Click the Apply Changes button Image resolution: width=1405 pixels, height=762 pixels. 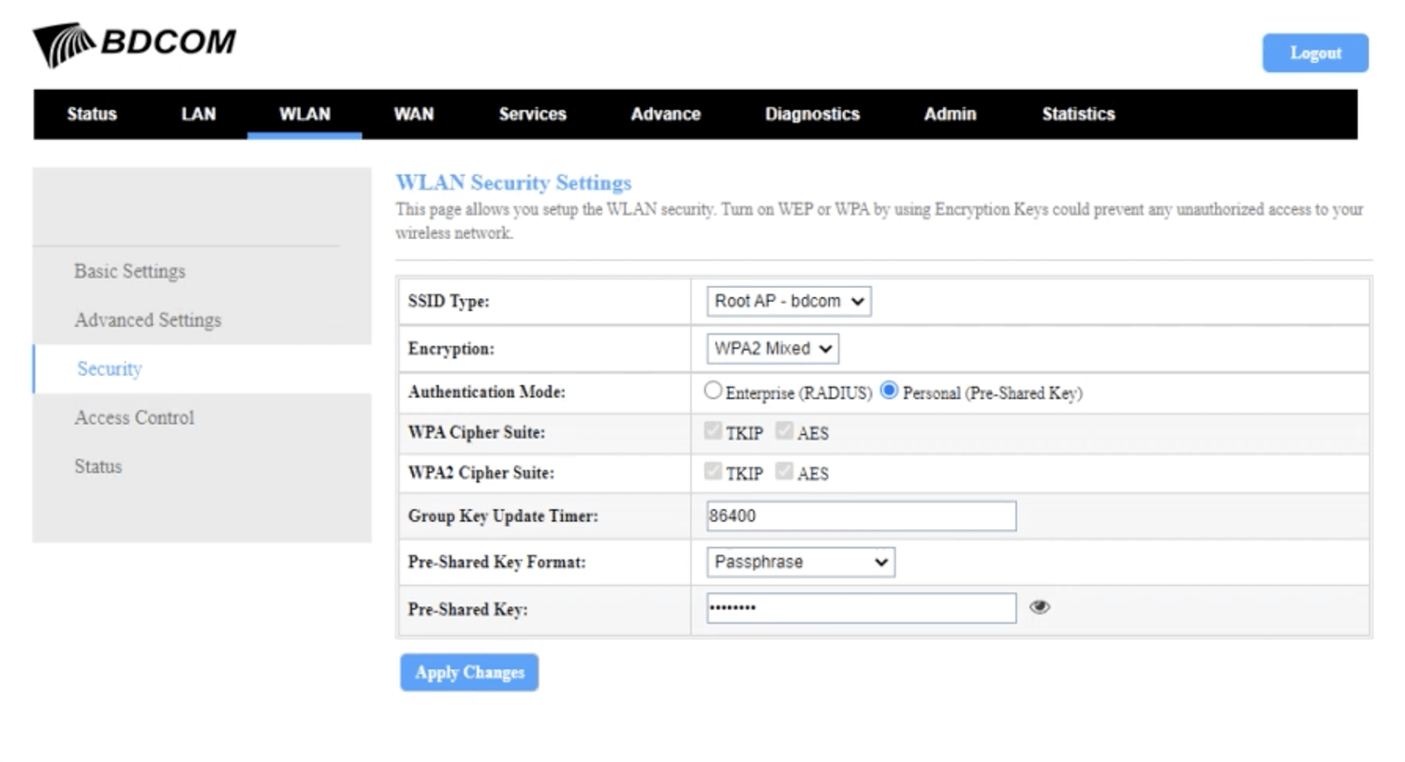point(469,673)
